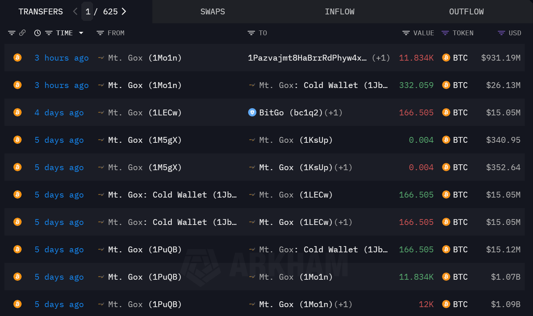Expand the (+1) after Mt. Gox (1LECw) recipient
This screenshot has width=533, height=316.
click(343, 222)
